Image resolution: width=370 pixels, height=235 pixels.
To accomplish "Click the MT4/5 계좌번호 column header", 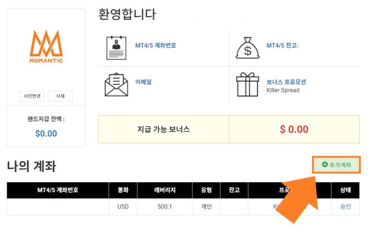I will 58,190.
